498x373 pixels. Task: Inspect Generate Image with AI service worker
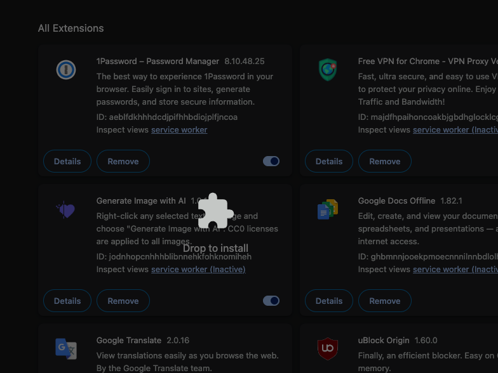click(198, 269)
